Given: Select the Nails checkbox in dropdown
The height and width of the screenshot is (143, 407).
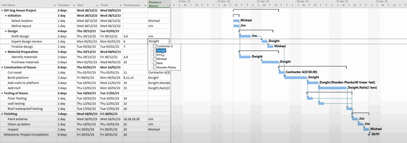Looking at the screenshot, I should coord(155,63).
